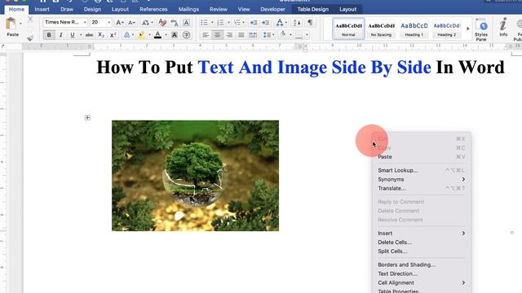Decrease paragraph indent

pos(254,23)
